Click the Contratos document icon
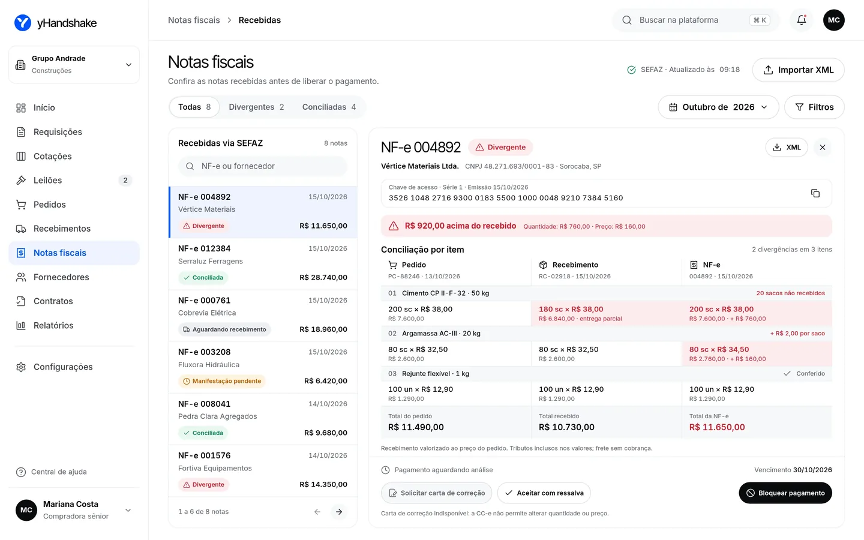This screenshot has width=864, height=540. 21,301
